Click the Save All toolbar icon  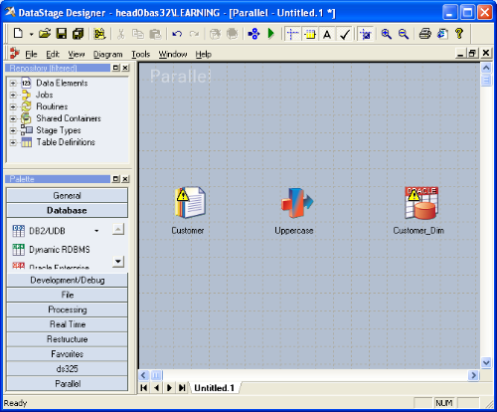pyautogui.click(x=79, y=34)
